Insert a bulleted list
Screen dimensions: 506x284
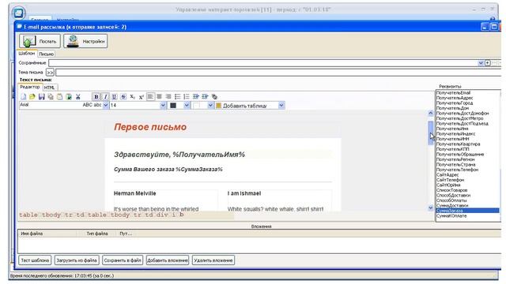(x=177, y=96)
